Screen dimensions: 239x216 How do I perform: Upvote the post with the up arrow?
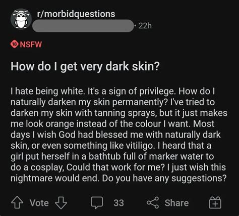coord(17,202)
